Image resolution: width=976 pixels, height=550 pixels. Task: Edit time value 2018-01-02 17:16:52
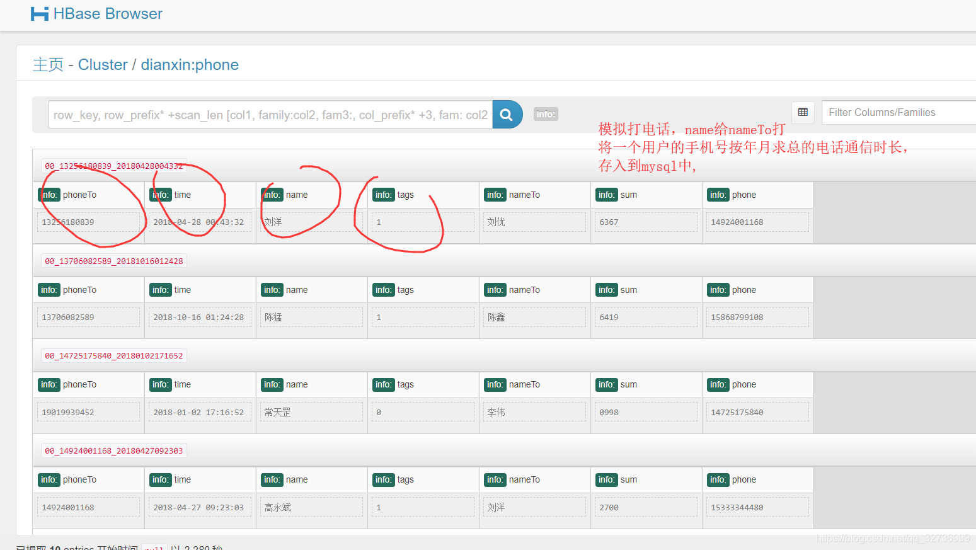tap(200, 412)
